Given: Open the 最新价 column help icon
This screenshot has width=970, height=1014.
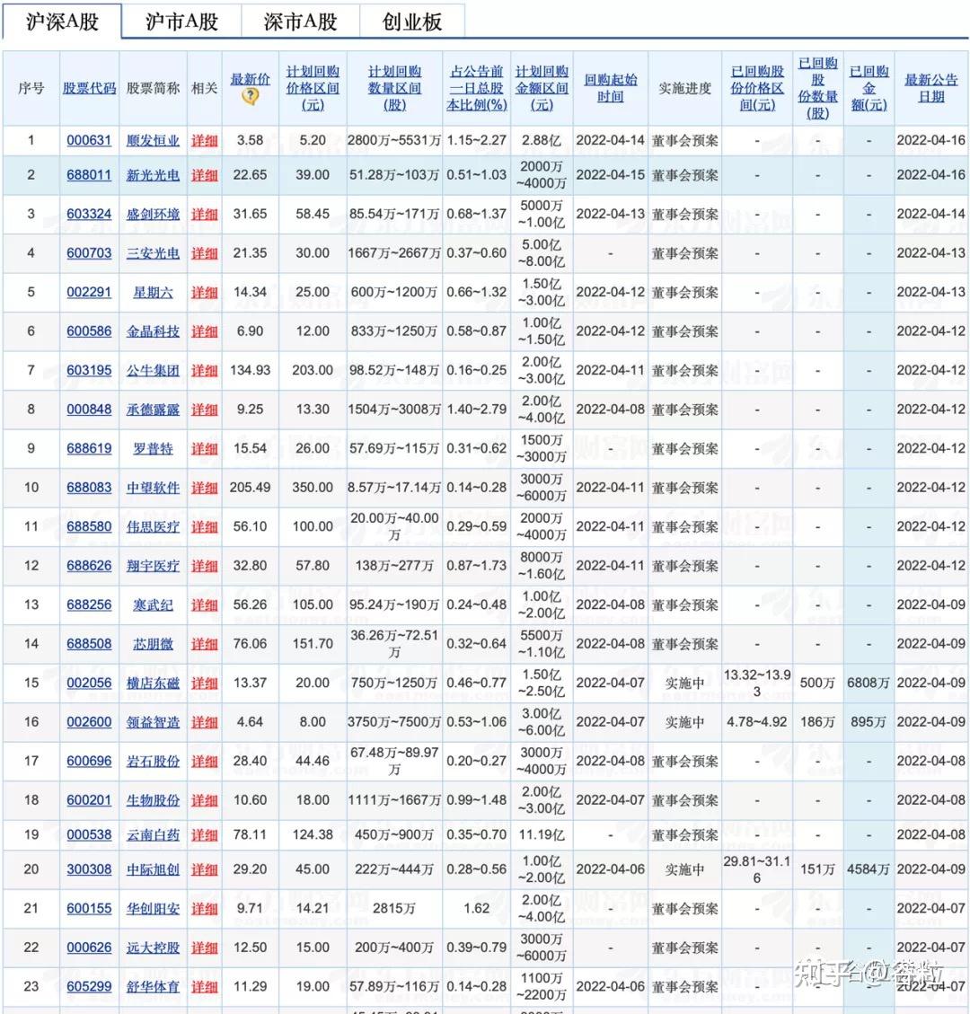Looking at the screenshot, I should click(x=251, y=94).
